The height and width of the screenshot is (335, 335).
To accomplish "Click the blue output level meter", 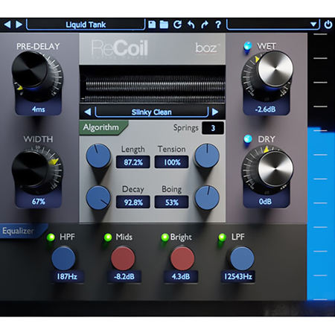I will (x=321, y=214).
